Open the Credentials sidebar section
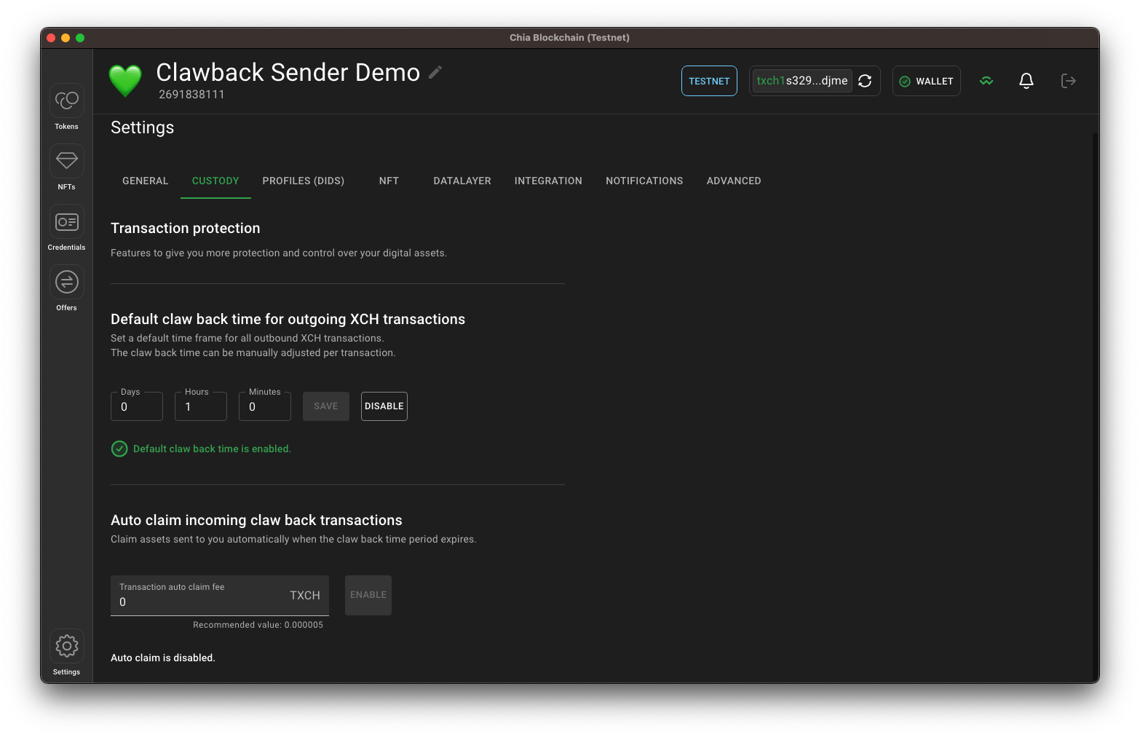The width and height of the screenshot is (1140, 737). 66,221
